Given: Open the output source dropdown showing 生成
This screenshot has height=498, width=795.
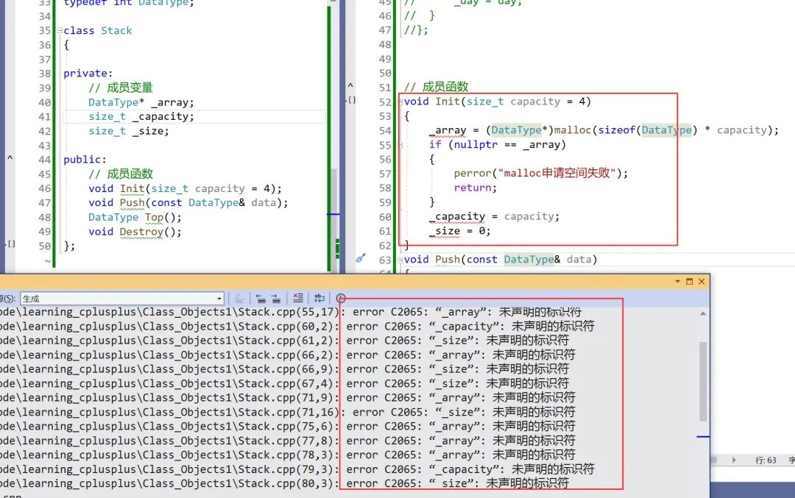Looking at the screenshot, I should 121,299.
